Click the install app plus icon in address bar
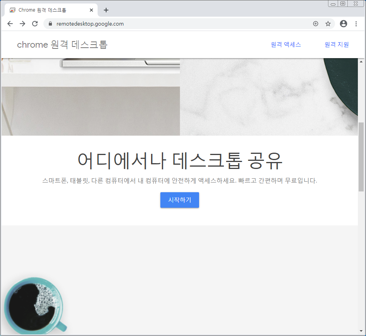The height and width of the screenshot is (336, 366). click(x=316, y=24)
